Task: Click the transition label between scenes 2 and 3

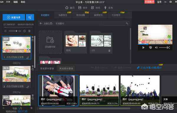Action: point(17,92)
